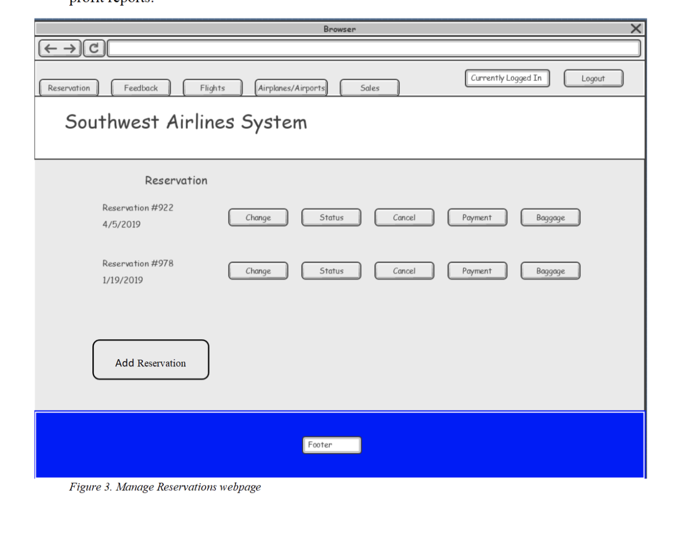Switch to the Sales tab
Viewport: 689px width, 557px height.
(x=369, y=88)
